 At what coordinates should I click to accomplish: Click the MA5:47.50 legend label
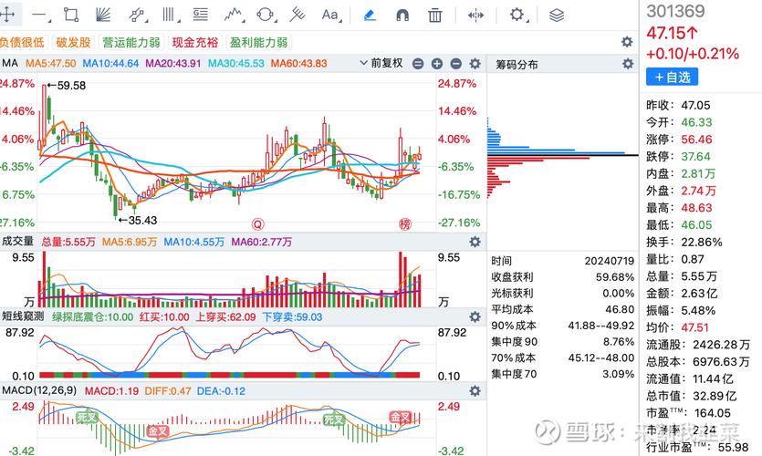[50, 64]
